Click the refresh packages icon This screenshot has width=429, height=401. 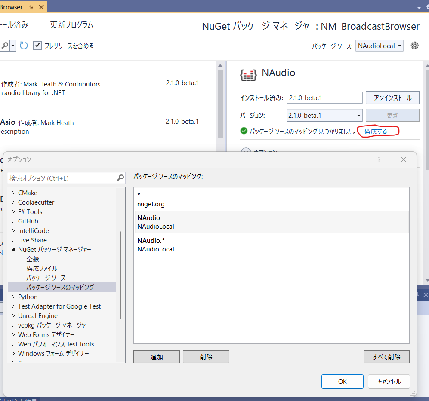point(24,46)
